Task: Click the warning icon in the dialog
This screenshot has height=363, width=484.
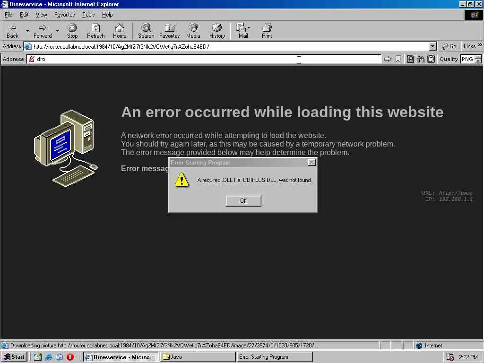Action: click(x=182, y=180)
